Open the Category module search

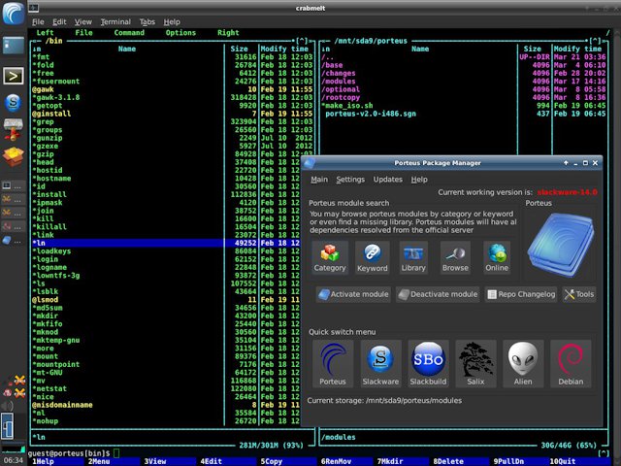coord(330,257)
